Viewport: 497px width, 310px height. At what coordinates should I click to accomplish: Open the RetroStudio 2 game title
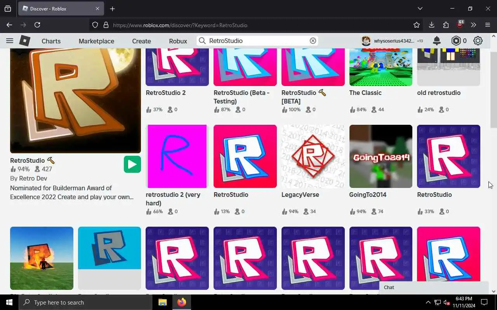pyautogui.click(x=166, y=93)
